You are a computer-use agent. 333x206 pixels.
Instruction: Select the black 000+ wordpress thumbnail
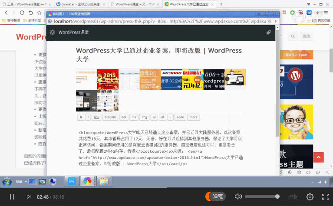[214, 79]
